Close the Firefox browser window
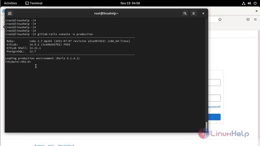The width and height of the screenshot is (260, 146). click(256, 11)
